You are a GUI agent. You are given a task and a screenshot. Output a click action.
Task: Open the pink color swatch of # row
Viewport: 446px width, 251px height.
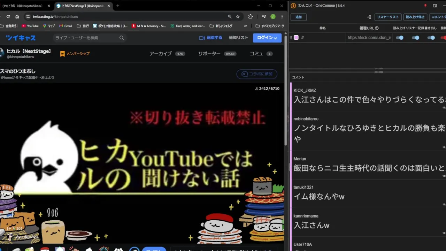[x=296, y=38]
